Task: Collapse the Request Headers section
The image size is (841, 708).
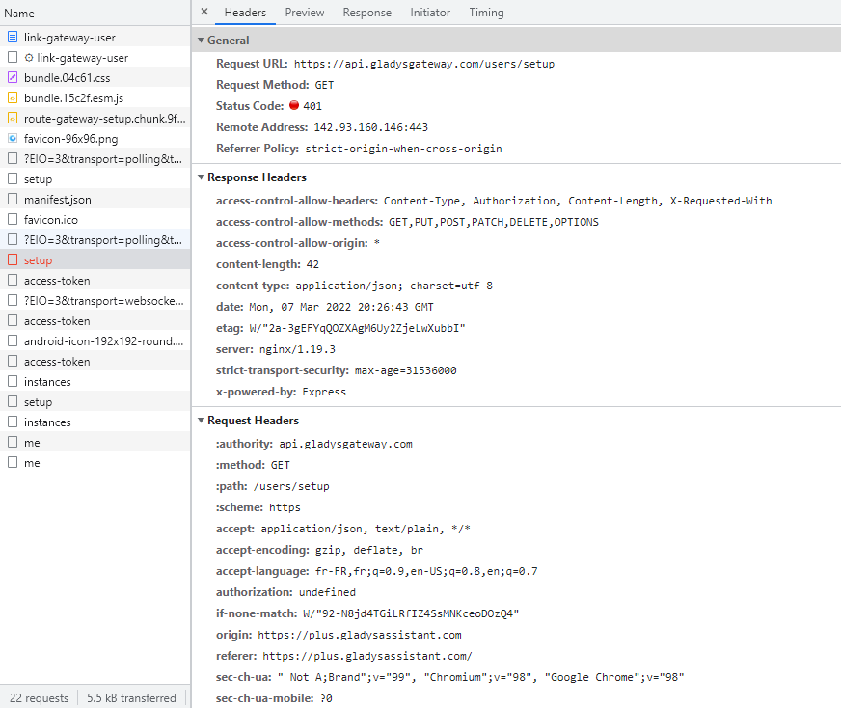Action: 202,421
